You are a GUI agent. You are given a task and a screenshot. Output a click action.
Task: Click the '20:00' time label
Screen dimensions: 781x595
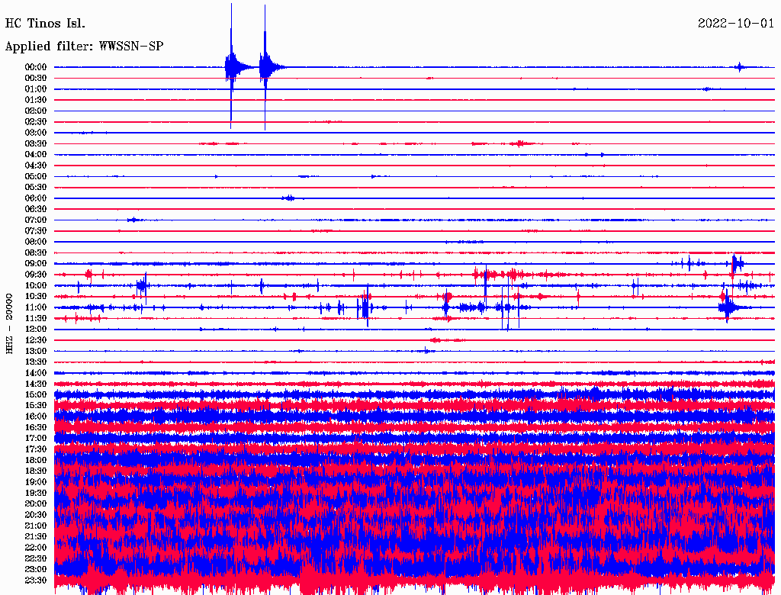pyautogui.click(x=36, y=503)
